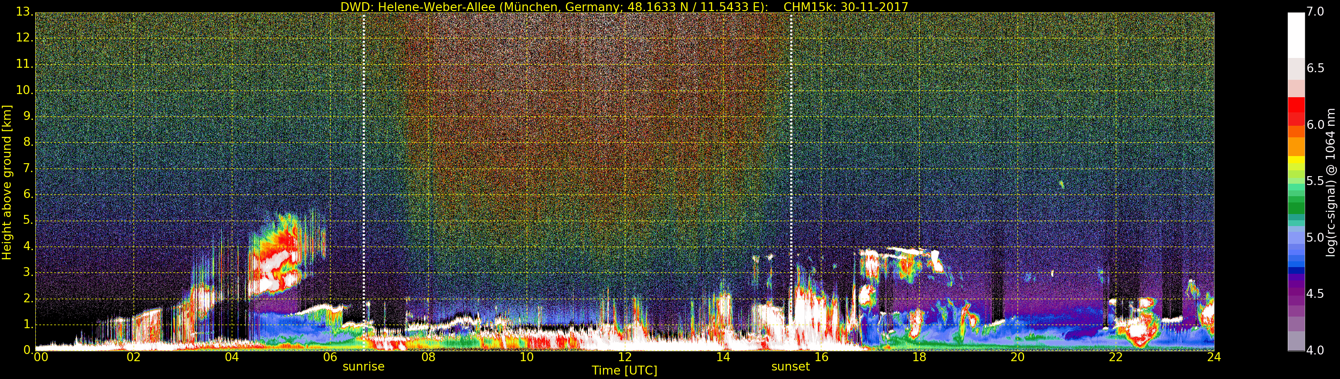Click the time-axis tick label '04'
This screenshot has height=379, width=1340.
pos(232,357)
